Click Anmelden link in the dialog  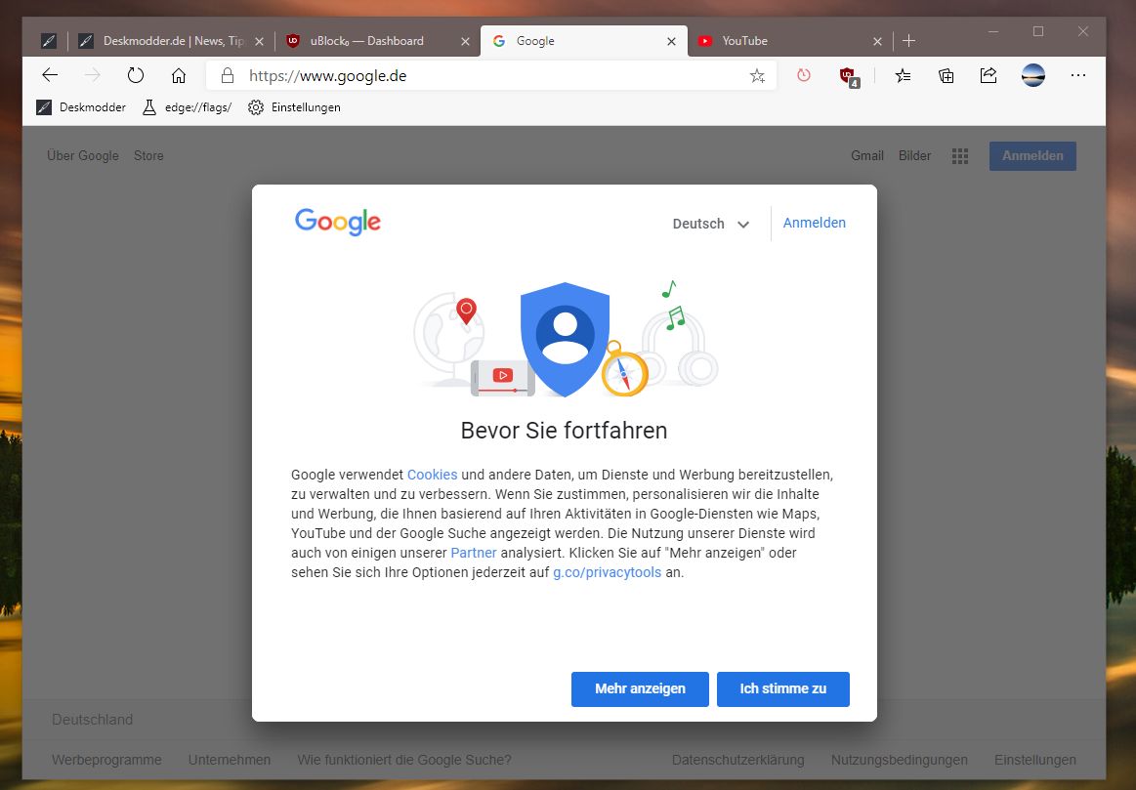coord(815,223)
